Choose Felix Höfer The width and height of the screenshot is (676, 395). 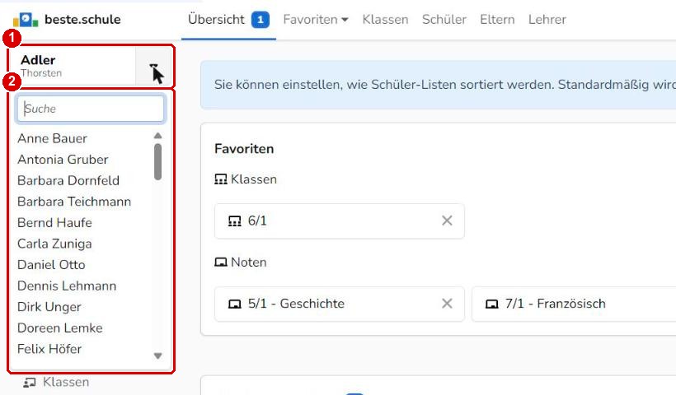pyautogui.click(x=49, y=350)
